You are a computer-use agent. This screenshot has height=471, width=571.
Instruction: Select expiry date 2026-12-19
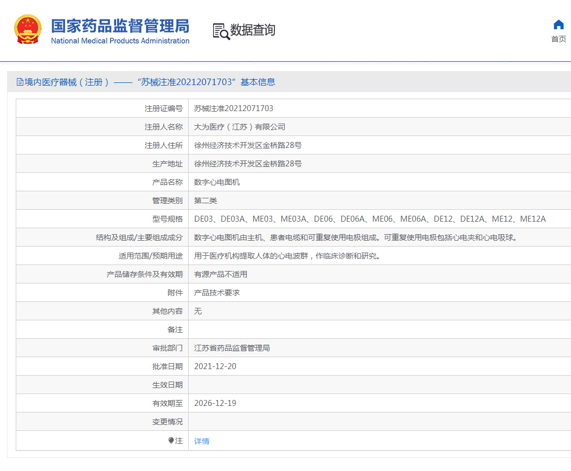(215, 403)
